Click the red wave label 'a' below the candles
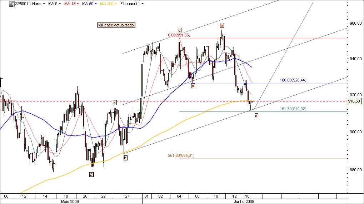Viewport: 364px width, 204px height. [x=193, y=86]
